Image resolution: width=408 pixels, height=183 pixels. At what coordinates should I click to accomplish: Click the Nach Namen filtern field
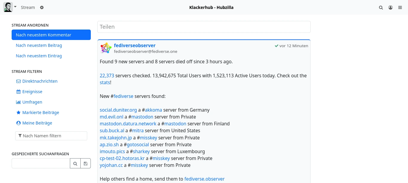pos(51,136)
